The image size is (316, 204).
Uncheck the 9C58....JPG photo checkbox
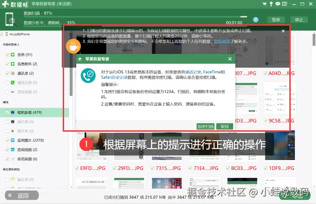(265, 120)
